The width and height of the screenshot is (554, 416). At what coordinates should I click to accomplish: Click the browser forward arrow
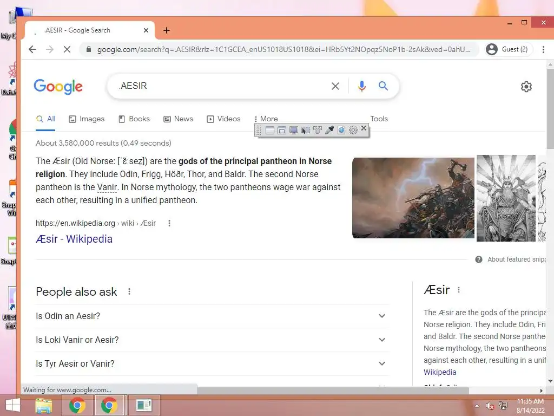[50, 49]
